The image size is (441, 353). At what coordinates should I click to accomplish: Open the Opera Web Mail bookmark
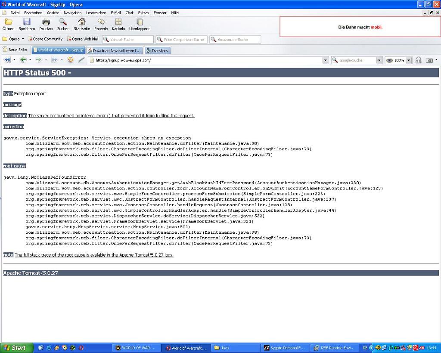83,39
